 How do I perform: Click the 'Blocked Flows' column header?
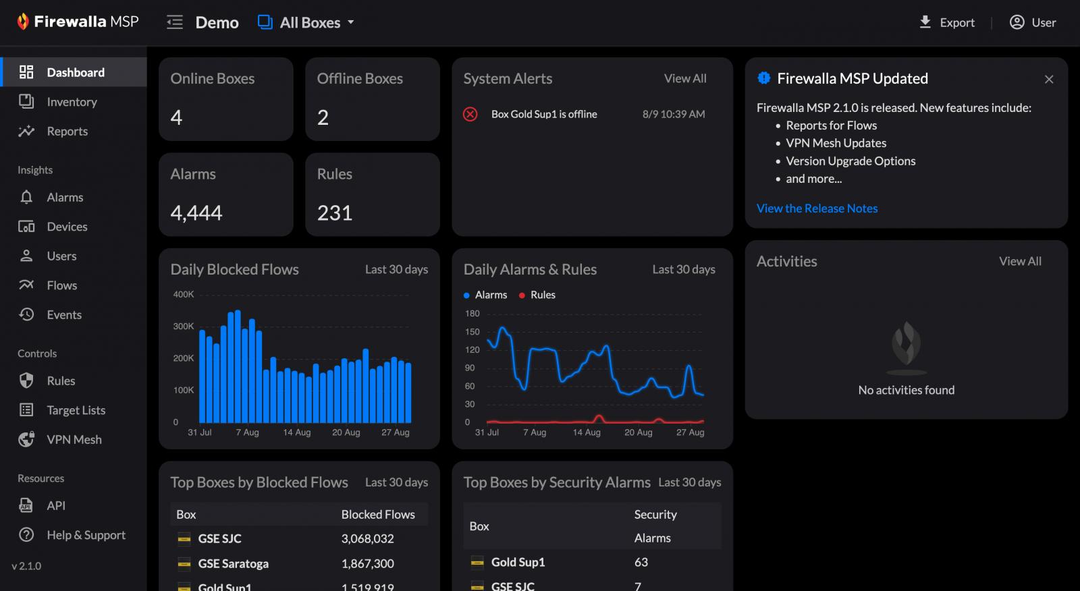378,514
